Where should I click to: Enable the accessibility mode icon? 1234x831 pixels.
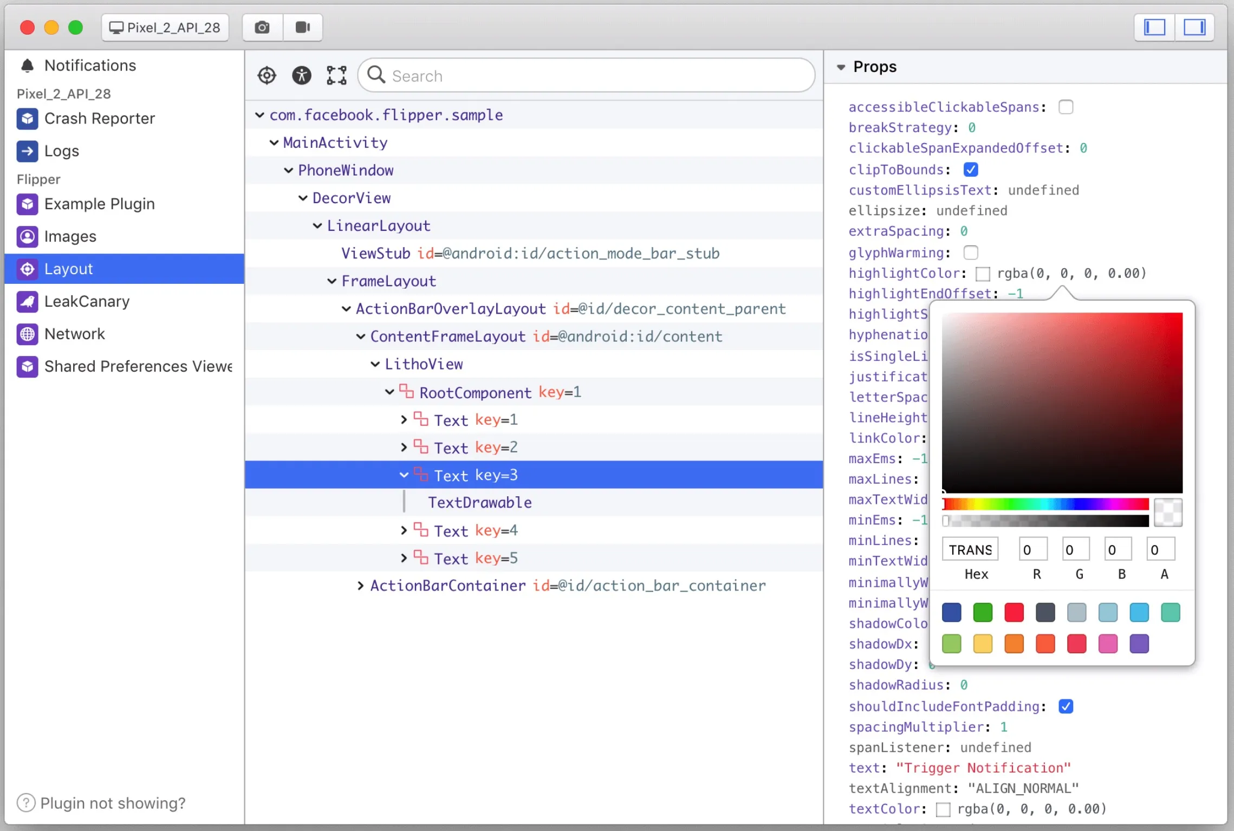pos(302,75)
